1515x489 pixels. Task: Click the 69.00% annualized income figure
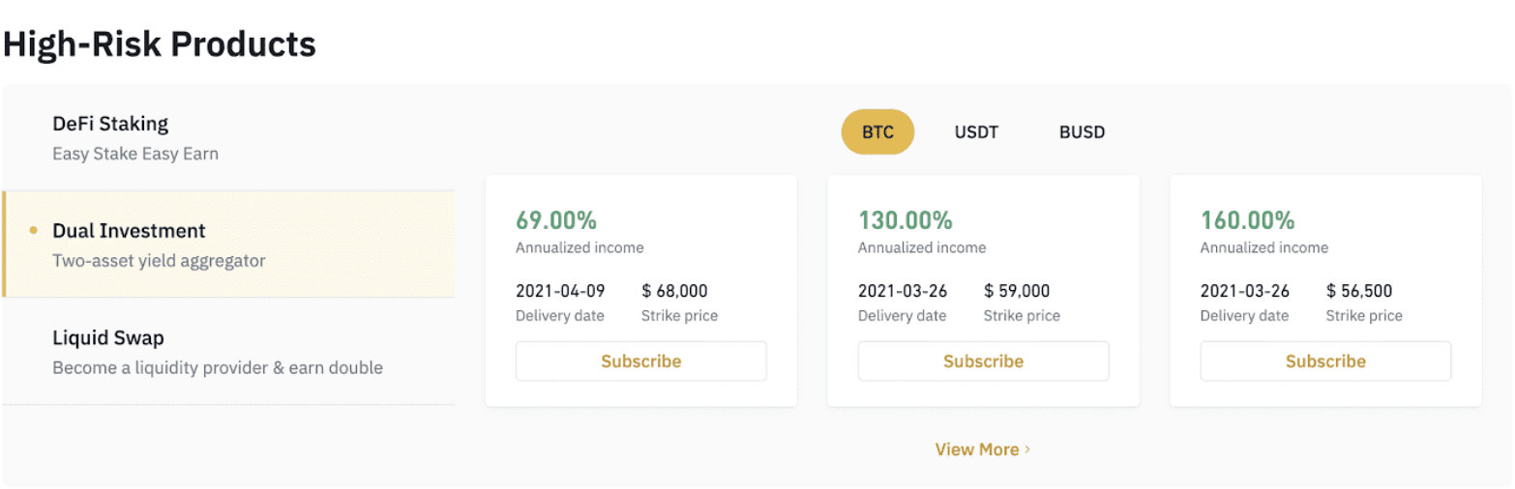(556, 219)
